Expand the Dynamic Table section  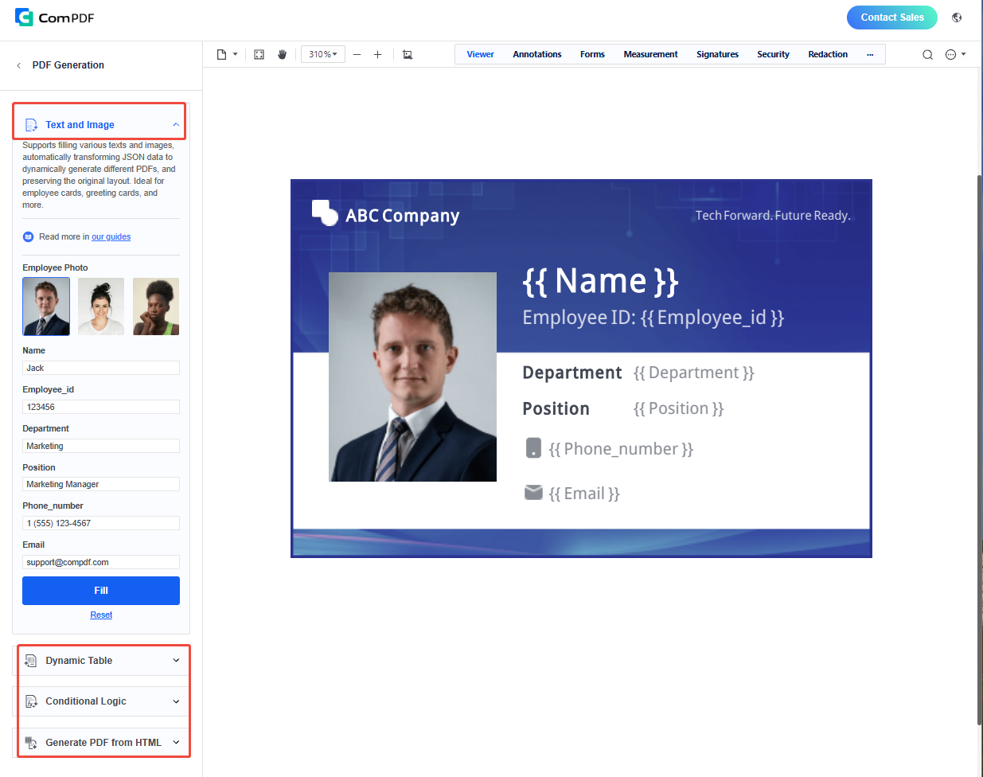pyautogui.click(x=176, y=661)
